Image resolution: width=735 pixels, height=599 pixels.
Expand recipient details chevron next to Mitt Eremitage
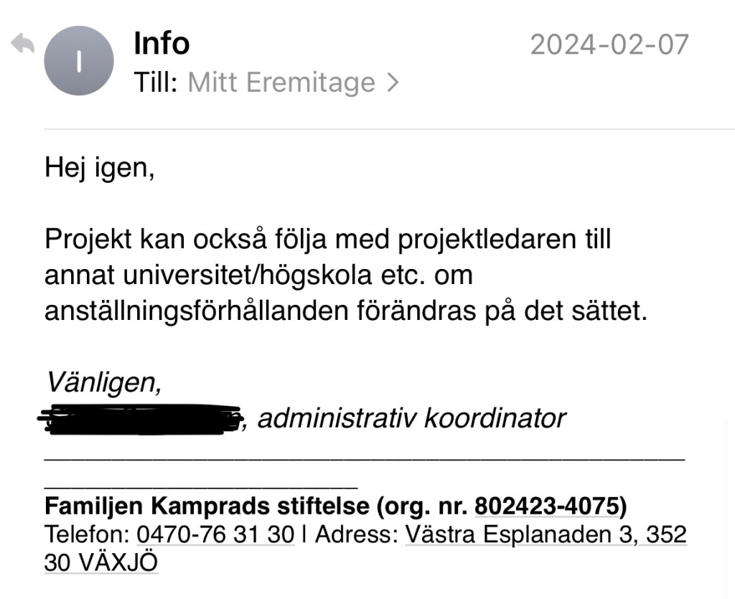[392, 83]
